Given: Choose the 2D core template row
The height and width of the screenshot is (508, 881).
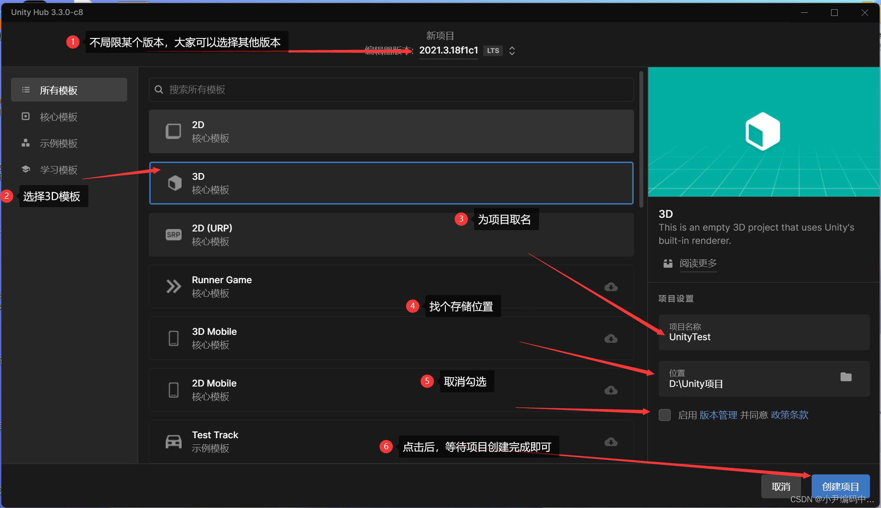Looking at the screenshot, I should click(391, 131).
